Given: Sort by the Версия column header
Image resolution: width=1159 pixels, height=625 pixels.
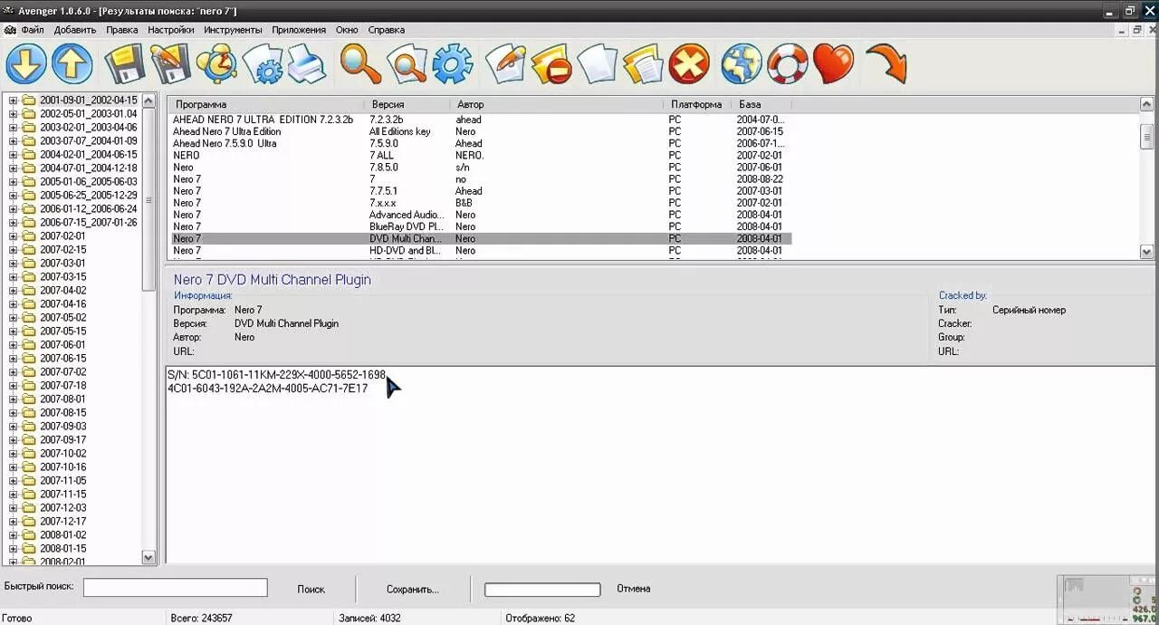Looking at the screenshot, I should coord(407,104).
